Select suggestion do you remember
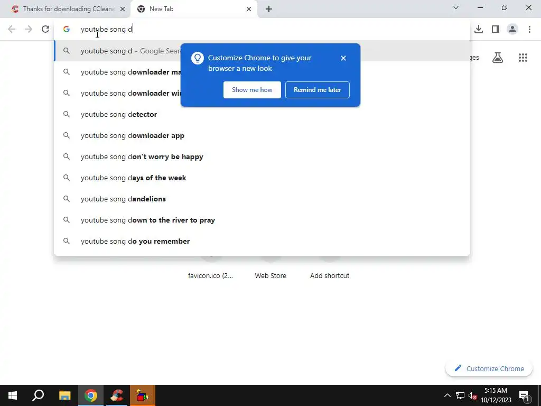The height and width of the screenshot is (406, 541). 262,241
